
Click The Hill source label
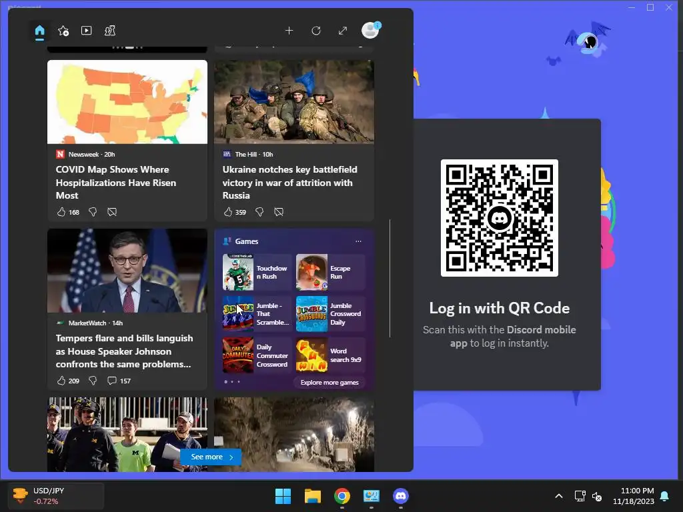point(245,154)
